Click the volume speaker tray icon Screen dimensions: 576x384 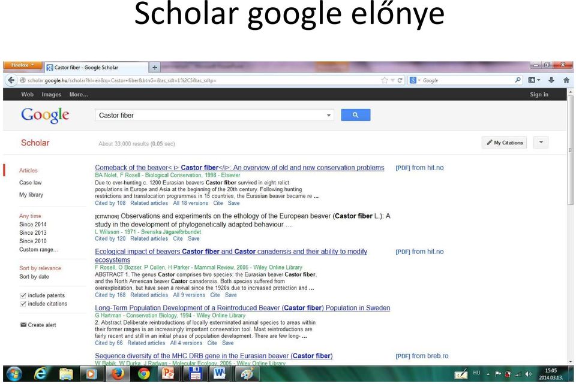click(529, 374)
